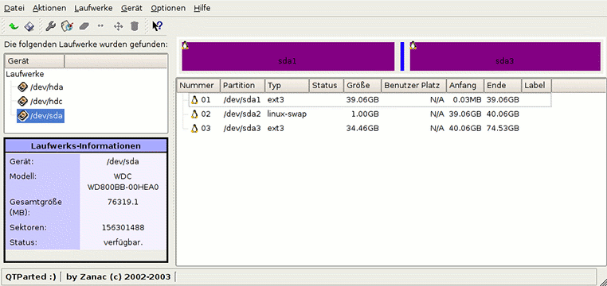The height and width of the screenshot is (286, 607).
Task: Select the move partition cross-arrows icon
Action: point(118,26)
